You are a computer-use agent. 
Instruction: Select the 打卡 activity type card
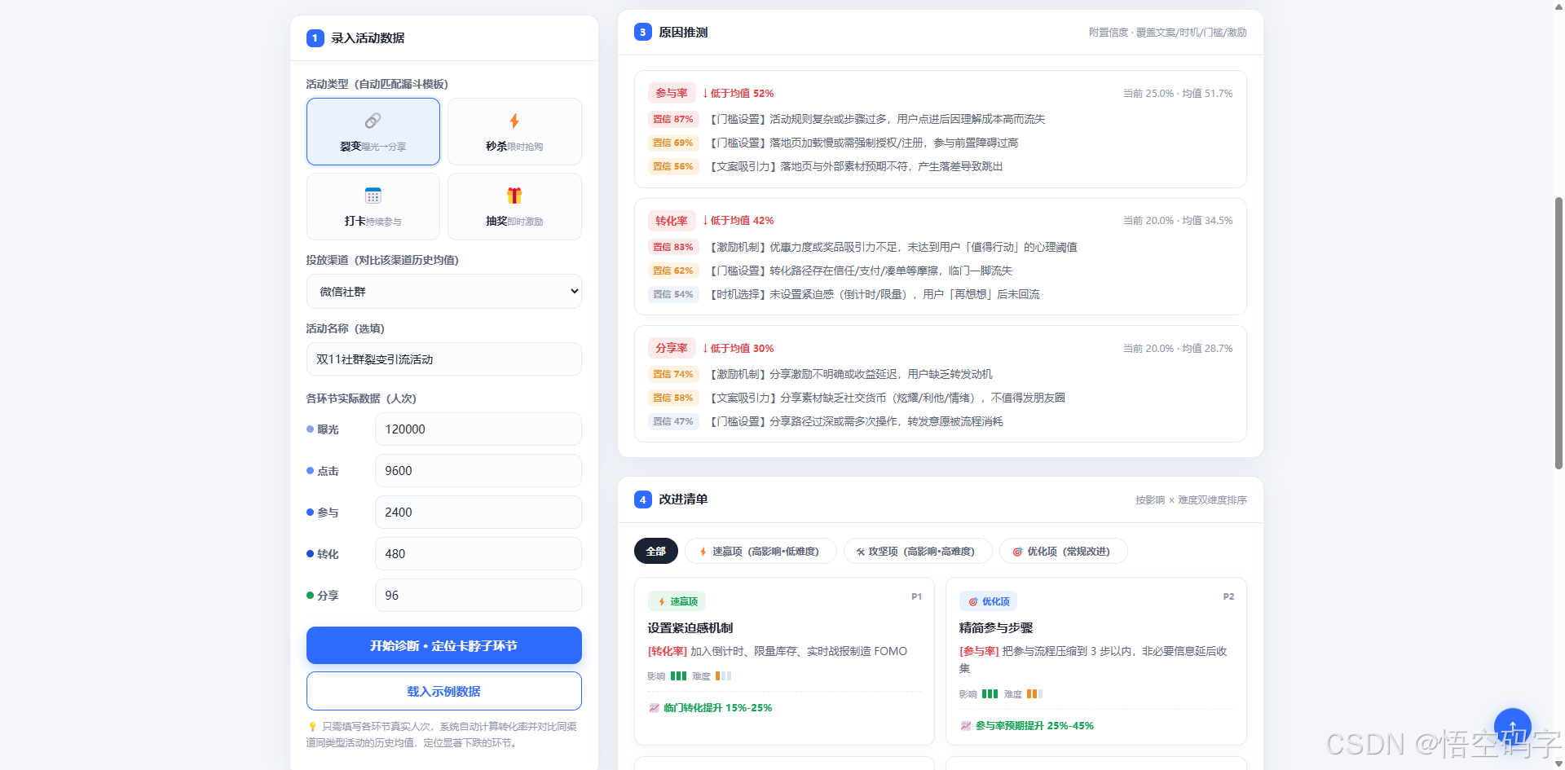point(373,206)
